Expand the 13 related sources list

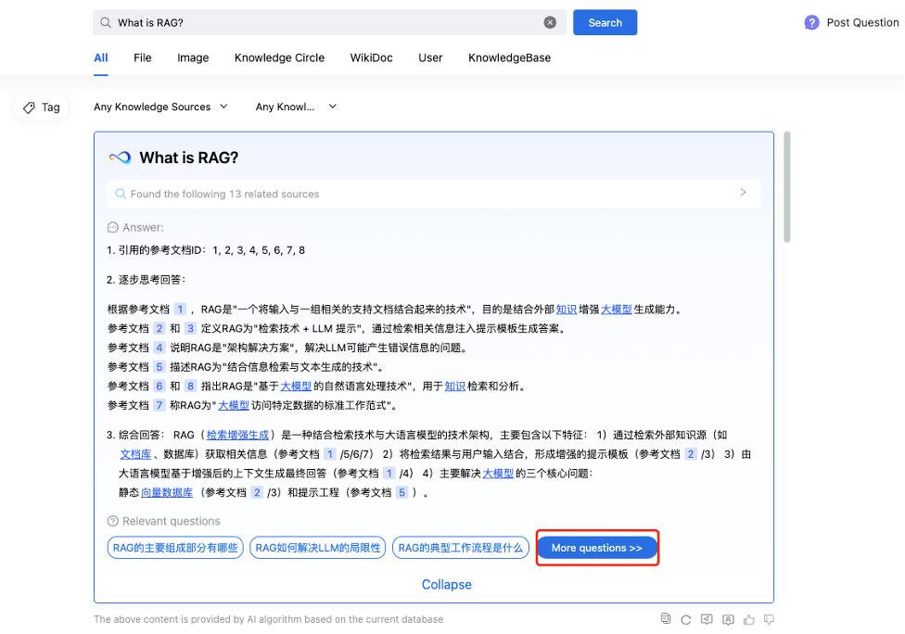(743, 193)
